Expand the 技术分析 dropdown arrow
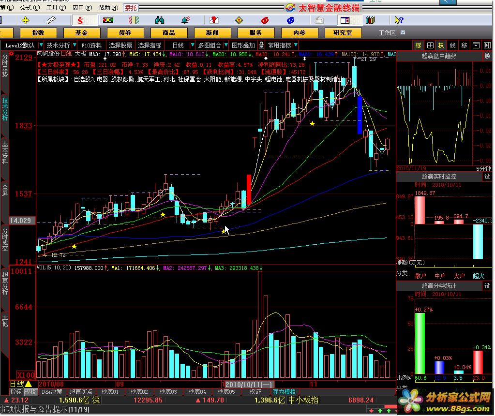Viewport: 495px width, 416px height. 75,45
